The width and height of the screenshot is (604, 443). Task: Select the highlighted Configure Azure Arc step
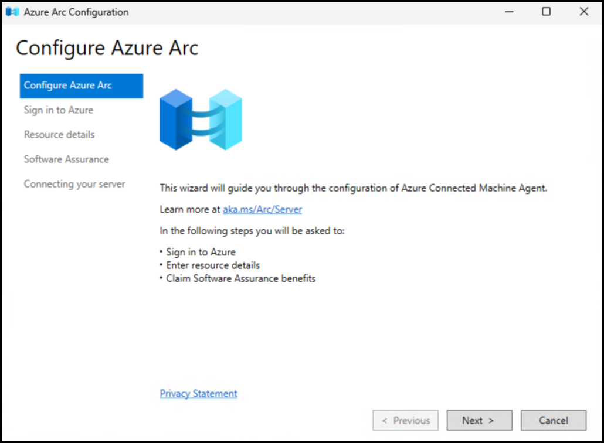pyautogui.click(x=81, y=86)
